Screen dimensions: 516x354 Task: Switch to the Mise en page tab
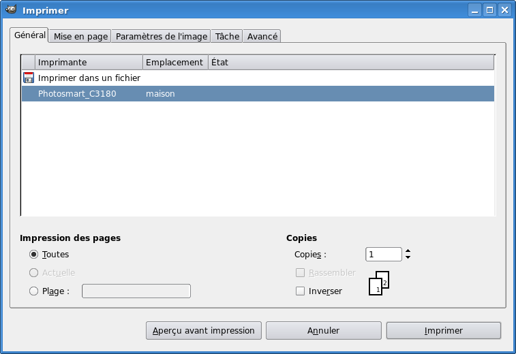(81, 36)
